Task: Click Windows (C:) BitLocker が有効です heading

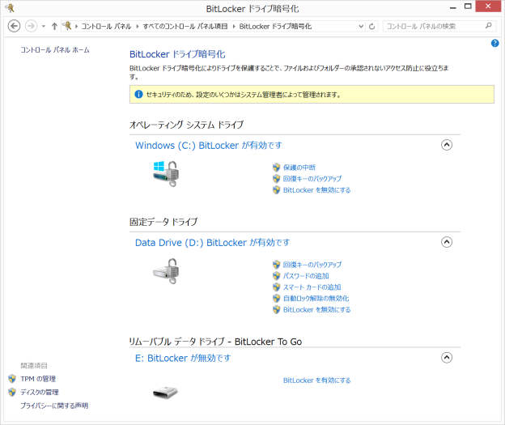Action: click(208, 146)
